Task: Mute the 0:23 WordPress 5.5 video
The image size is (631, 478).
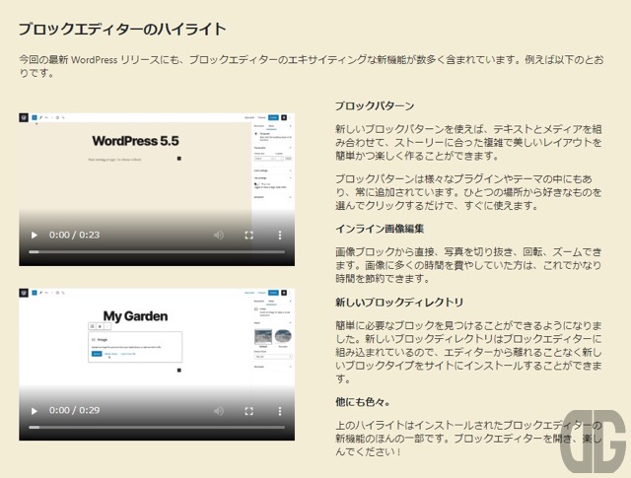Action: click(x=219, y=235)
